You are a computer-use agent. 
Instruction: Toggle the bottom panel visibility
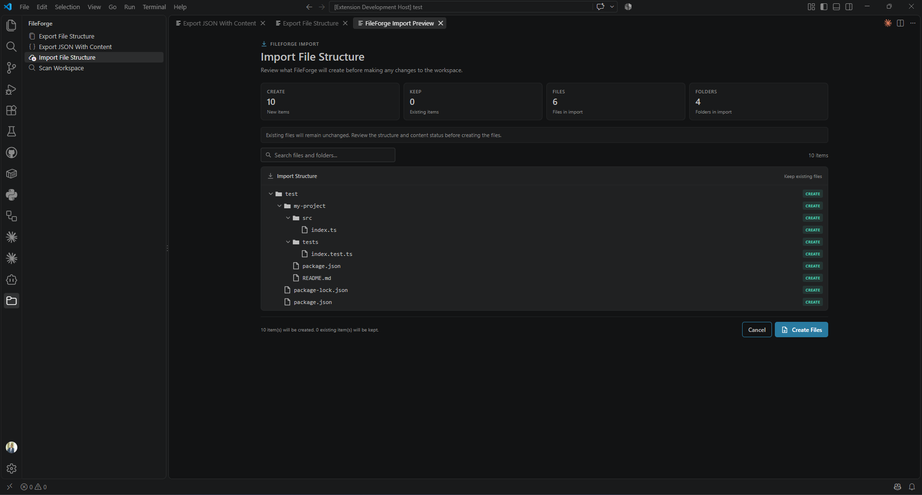coord(836,7)
